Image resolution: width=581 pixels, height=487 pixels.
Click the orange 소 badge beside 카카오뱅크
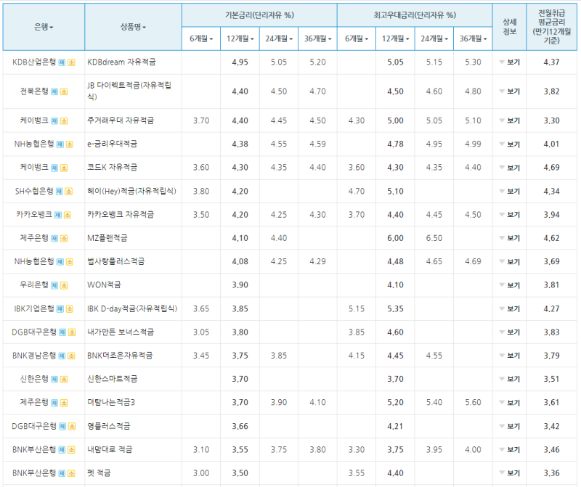(x=68, y=215)
